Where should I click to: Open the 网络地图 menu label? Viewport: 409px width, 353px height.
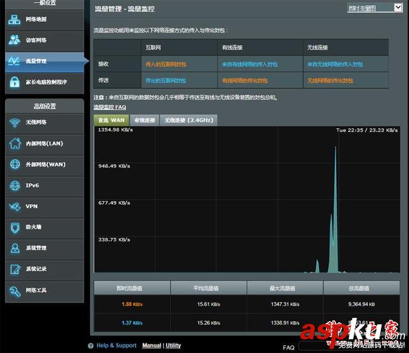click(36, 19)
